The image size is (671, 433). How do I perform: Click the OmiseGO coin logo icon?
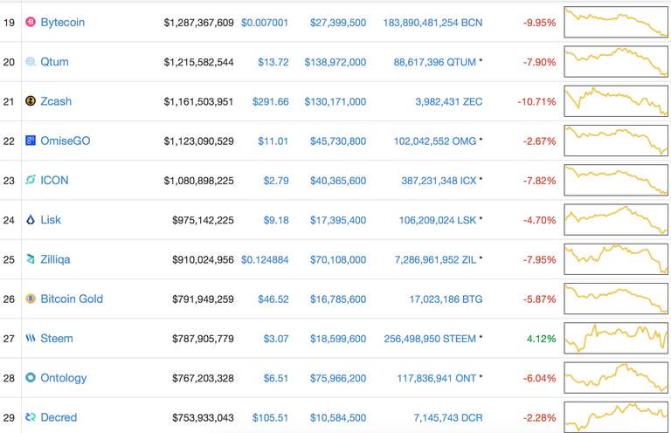(x=31, y=141)
